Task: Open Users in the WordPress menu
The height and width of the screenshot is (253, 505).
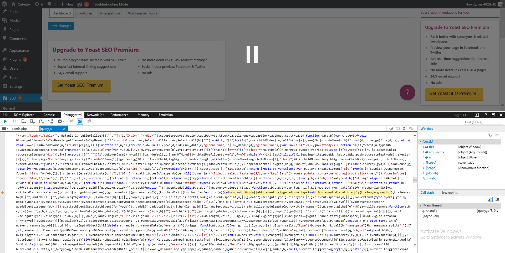Action: (x=21, y=68)
